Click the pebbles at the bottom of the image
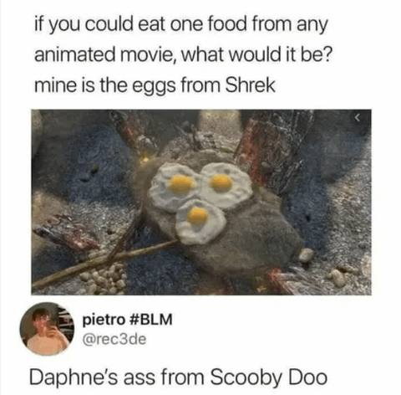This screenshot has height=395, width=401. [103, 278]
